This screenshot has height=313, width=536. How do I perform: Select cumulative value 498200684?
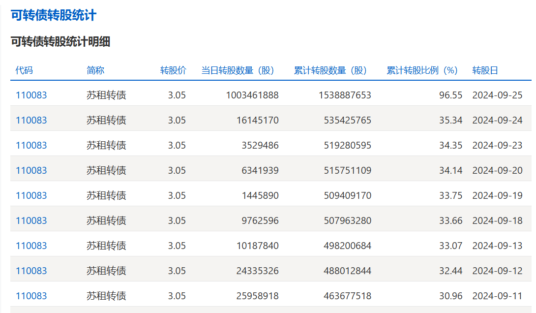click(x=348, y=246)
